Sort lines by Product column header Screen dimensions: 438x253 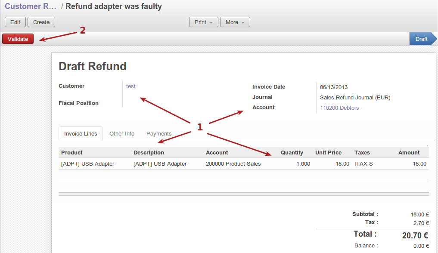tap(72, 152)
